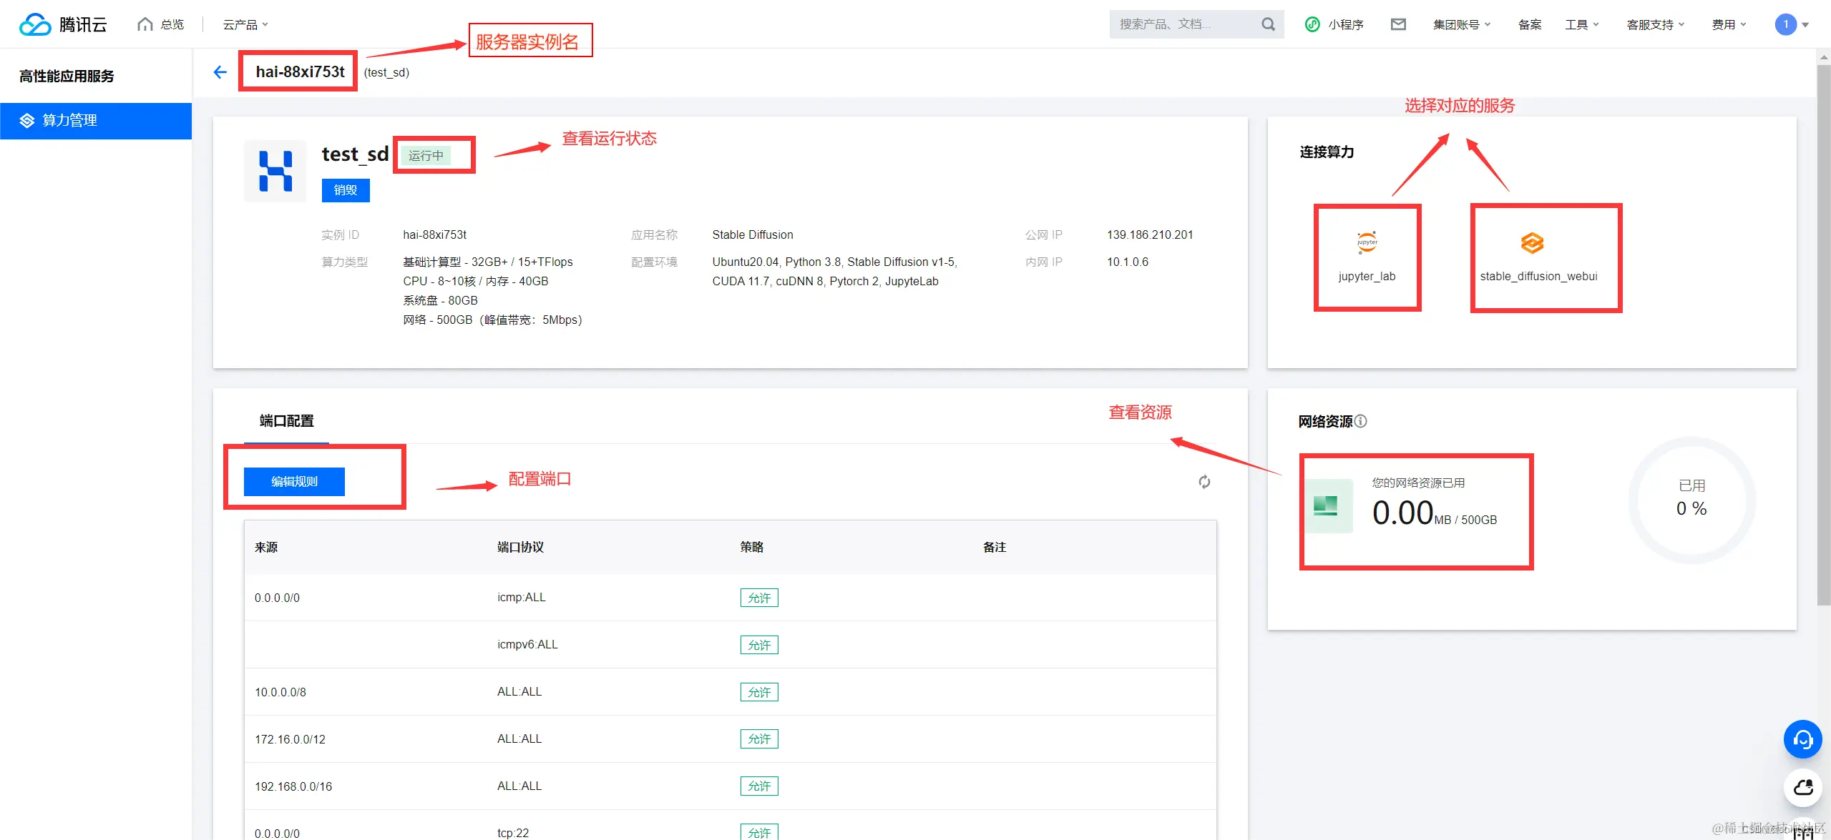Launch the stable_diffusion_webui service icon
This screenshot has width=1831, height=840.
point(1532,244)
